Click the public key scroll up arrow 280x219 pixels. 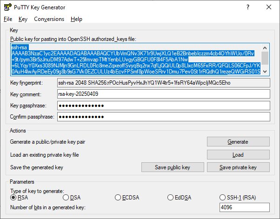[265, 48]
